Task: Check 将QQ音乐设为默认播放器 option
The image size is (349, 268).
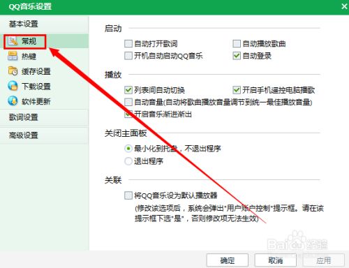Action: [128, 195]
